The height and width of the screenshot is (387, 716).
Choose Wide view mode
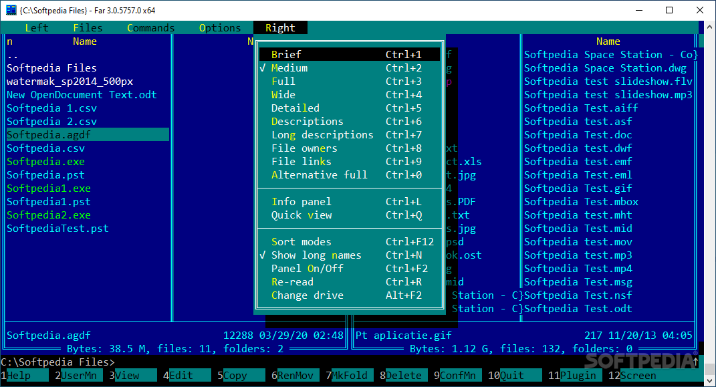tap(350, 94)
